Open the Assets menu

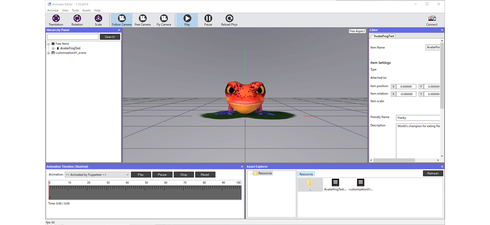86,10
